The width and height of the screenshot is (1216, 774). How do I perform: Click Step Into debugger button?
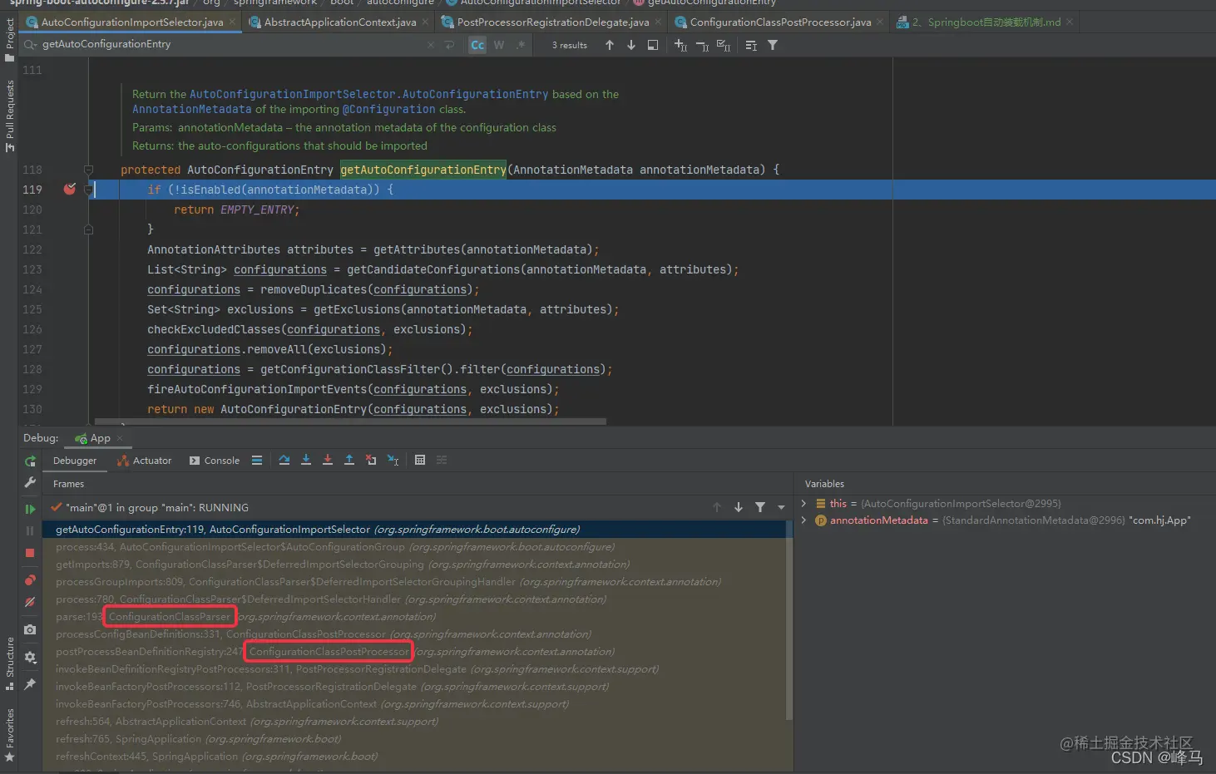306,460
